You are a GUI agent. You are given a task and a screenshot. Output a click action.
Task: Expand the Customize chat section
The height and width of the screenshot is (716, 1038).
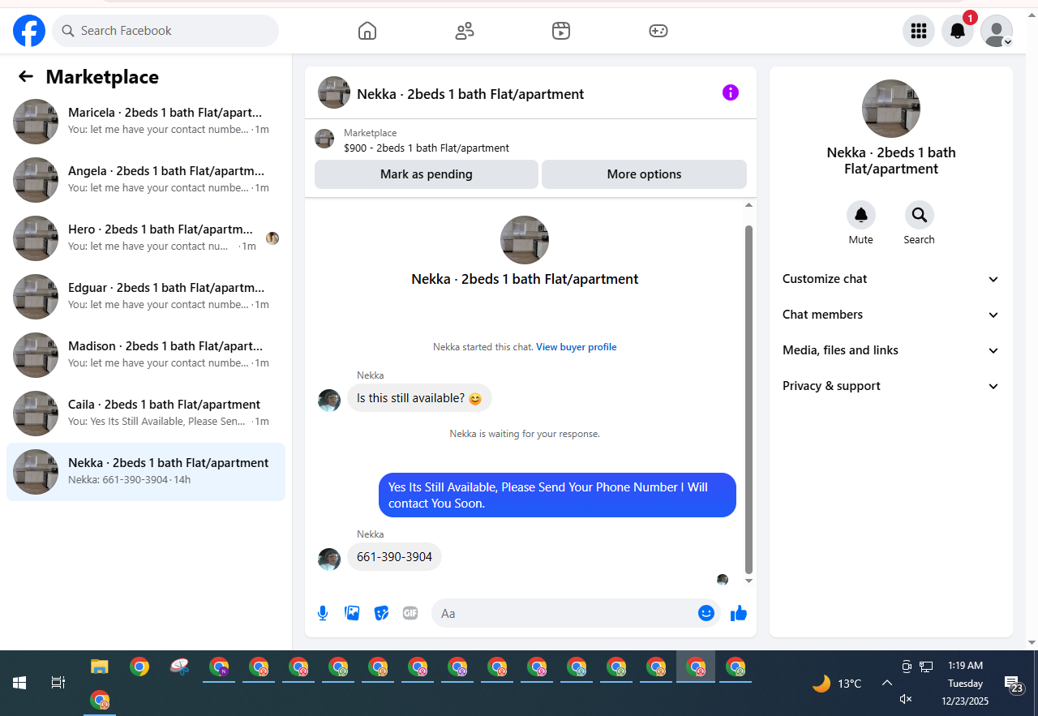[x=891, y=279]
